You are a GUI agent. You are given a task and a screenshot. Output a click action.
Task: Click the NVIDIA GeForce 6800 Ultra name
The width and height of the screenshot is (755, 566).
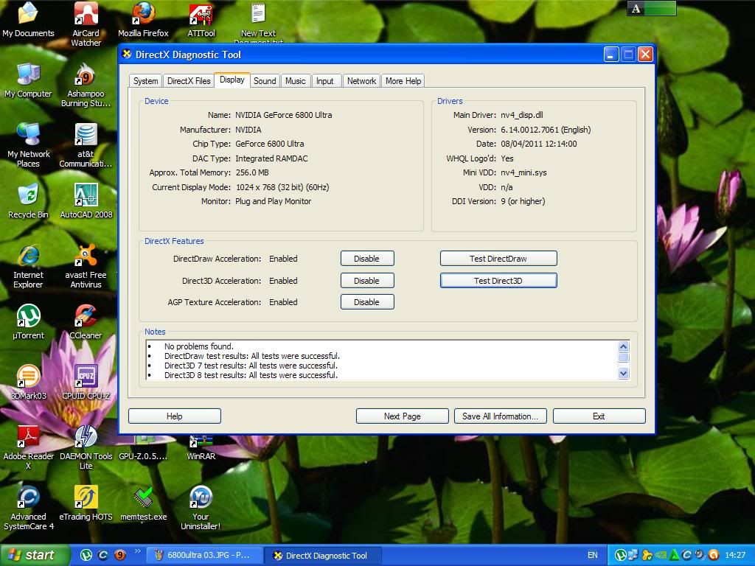click(284, 115)
